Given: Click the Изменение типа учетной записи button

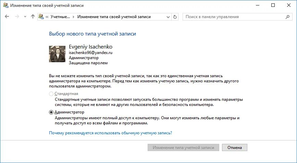Looking at the screenshot, I should pos(183,148).
